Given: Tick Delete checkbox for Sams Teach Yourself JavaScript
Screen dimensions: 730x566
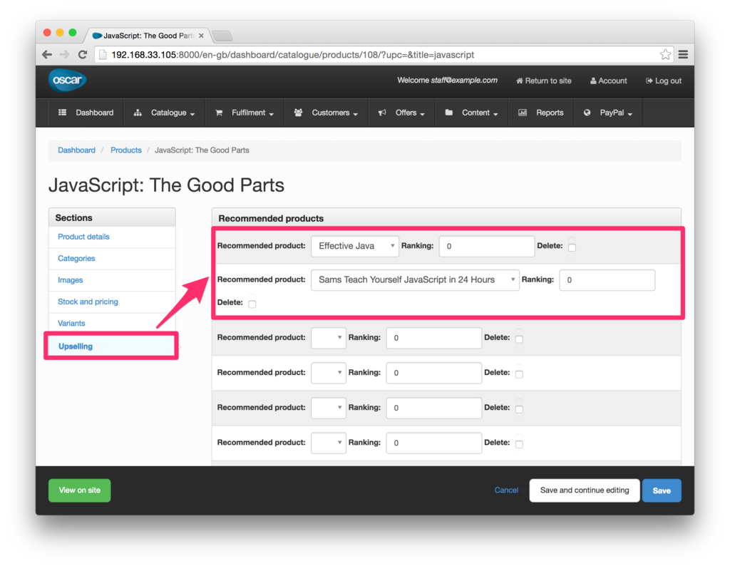Looking at the screenshot, I should [252, 304].
